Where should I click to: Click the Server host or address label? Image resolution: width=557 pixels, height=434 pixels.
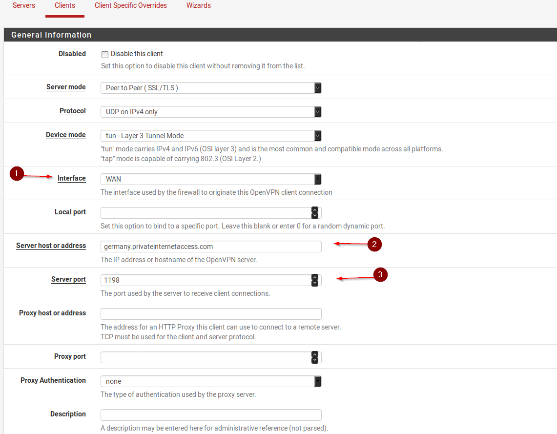coord(51,246)
